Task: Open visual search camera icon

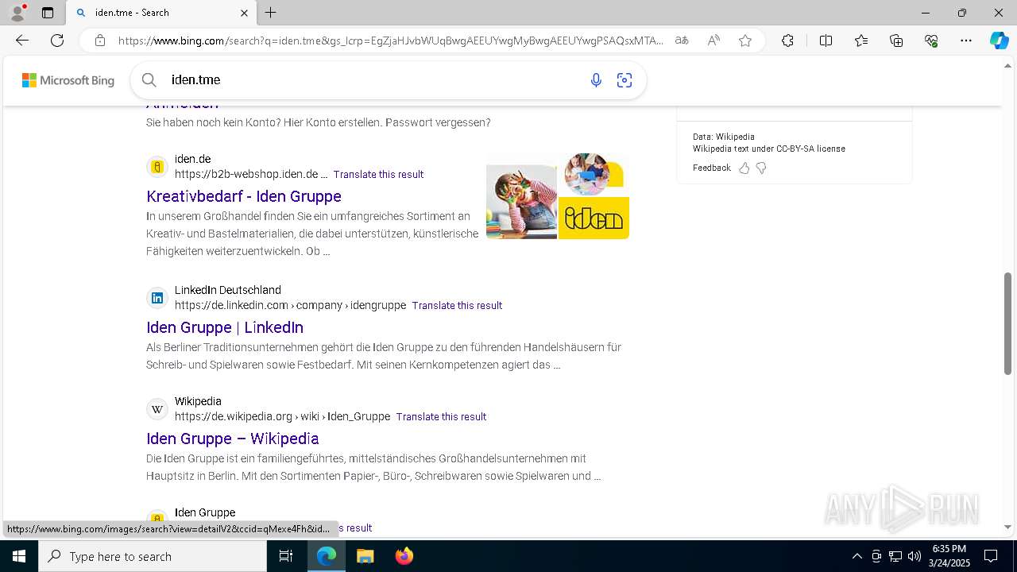Action: pos(625,79)
